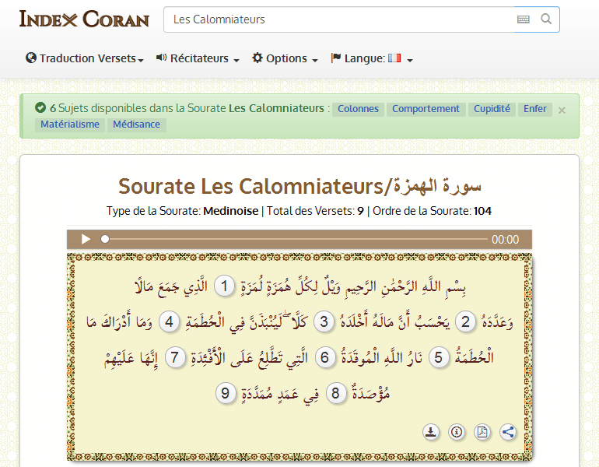Viewport: 599px width, 467px height.
Task: Open the Options menu
Action: pyautogui.click(x=285, y=58)
